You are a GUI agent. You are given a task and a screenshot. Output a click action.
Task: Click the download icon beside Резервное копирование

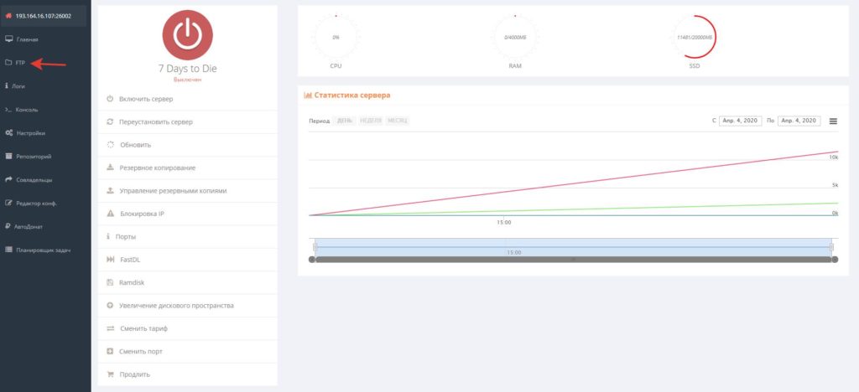(110, 168)
